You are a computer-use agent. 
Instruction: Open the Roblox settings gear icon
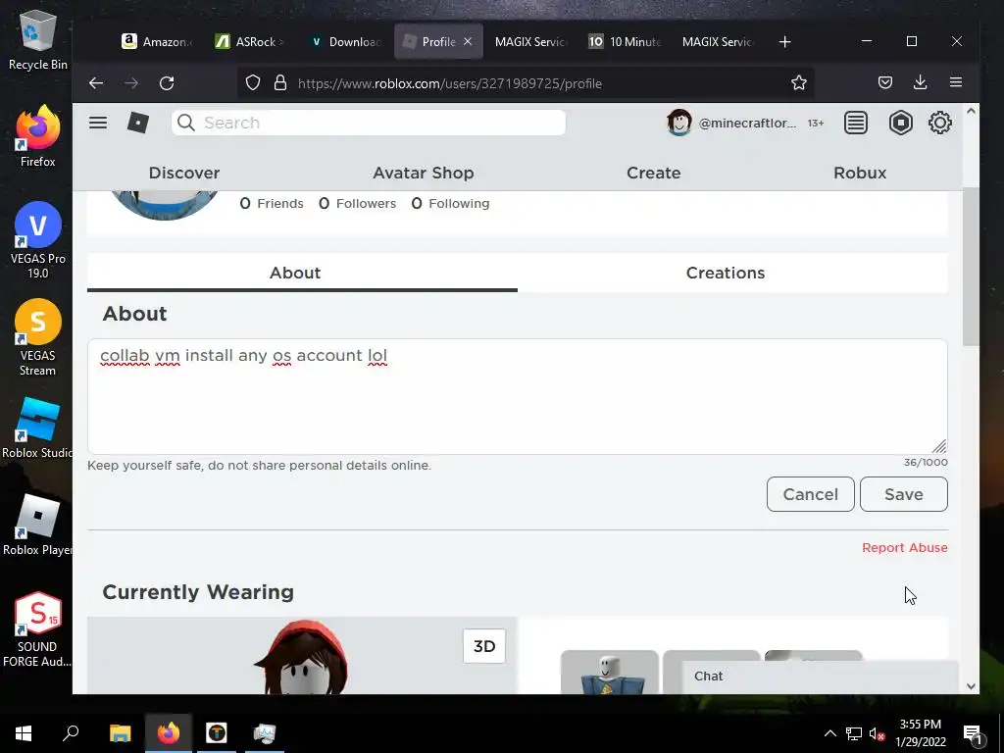939,123
